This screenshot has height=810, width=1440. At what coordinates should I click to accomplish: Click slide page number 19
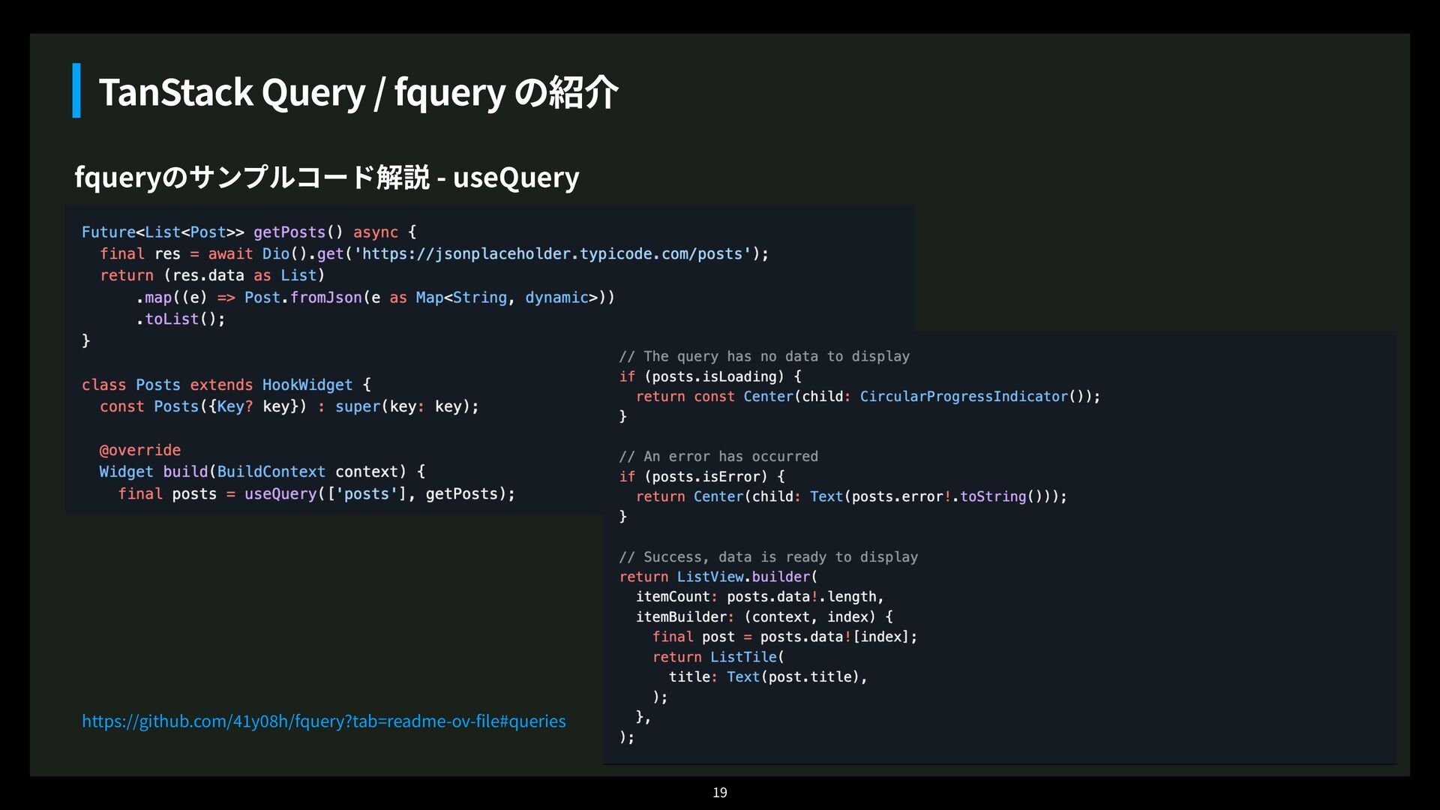[x=720, y=792]
